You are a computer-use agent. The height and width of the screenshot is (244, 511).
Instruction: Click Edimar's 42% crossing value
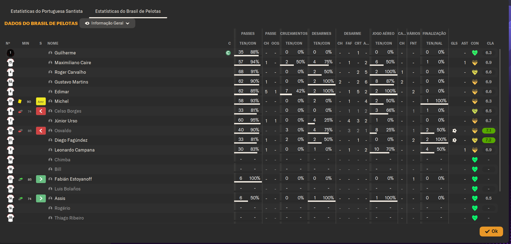(301, 91)
